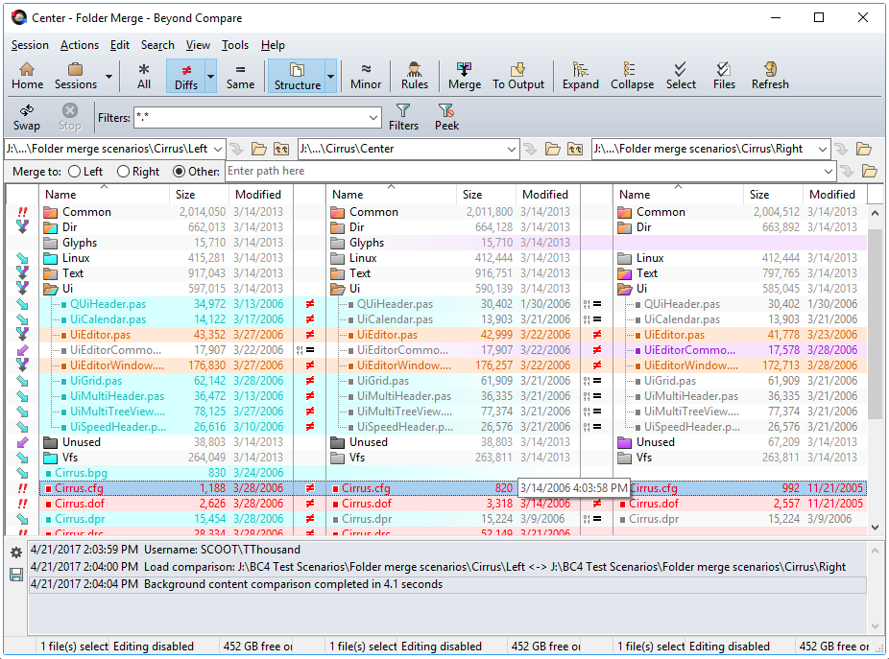
Task: Select the Right merge target radio button
Action: point(124,172)
